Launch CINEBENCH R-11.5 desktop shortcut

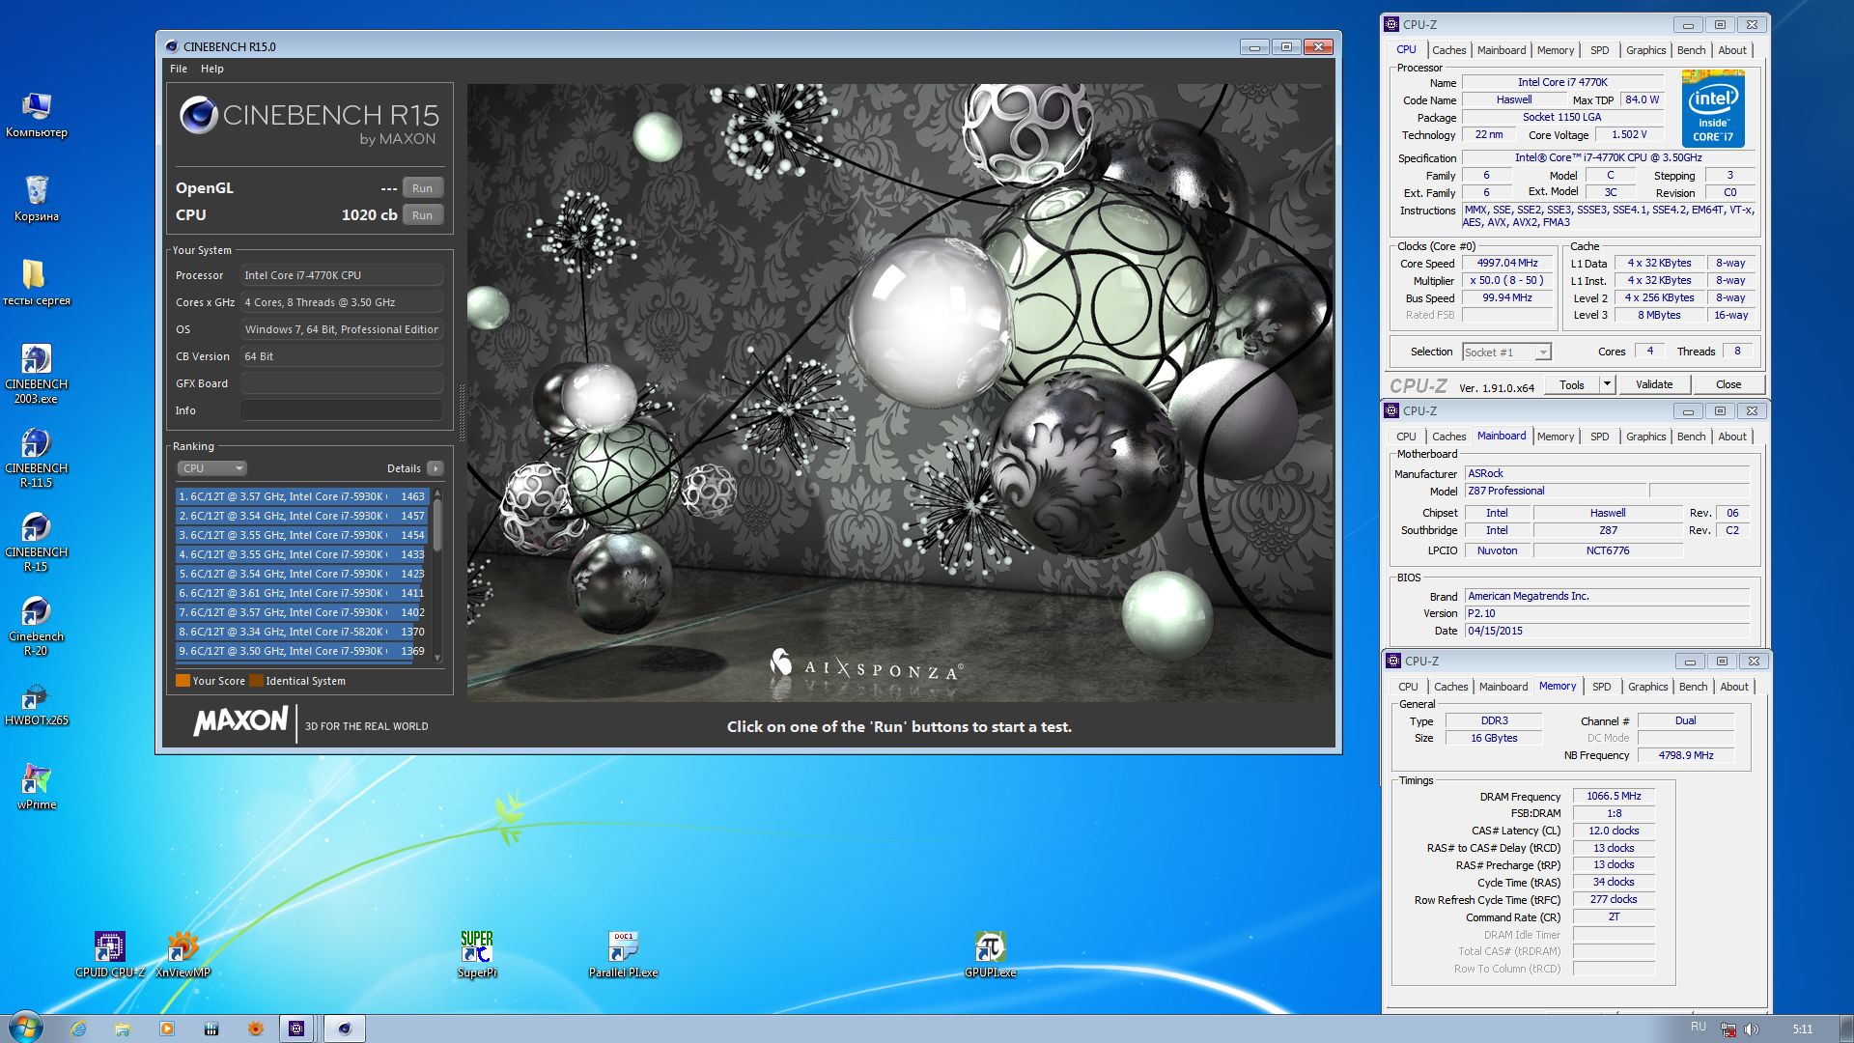tap(36, 458)
